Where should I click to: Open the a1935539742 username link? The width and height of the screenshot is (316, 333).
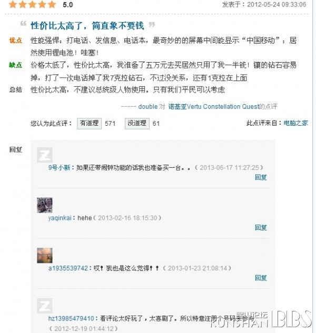[x=68, y=268]
